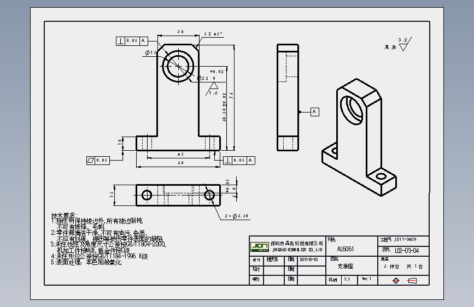The height and width of the screenshot is (307, 474).
Task: Click the Ø15 diameter callout
Action: click(151, 53)
